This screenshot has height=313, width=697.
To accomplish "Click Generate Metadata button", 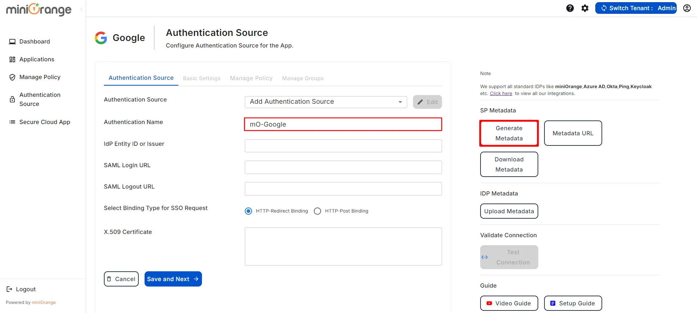I will [509, 133].
